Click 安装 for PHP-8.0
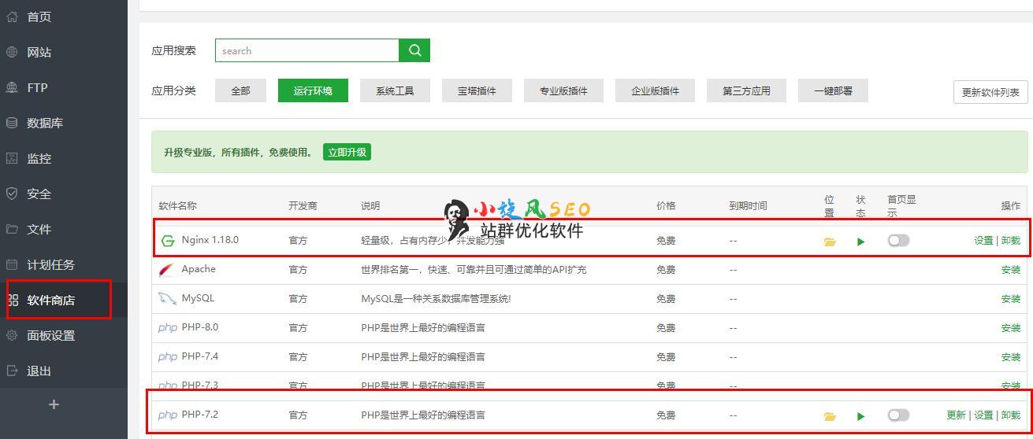1033x439 pixels. click(x=1011, y=328)
